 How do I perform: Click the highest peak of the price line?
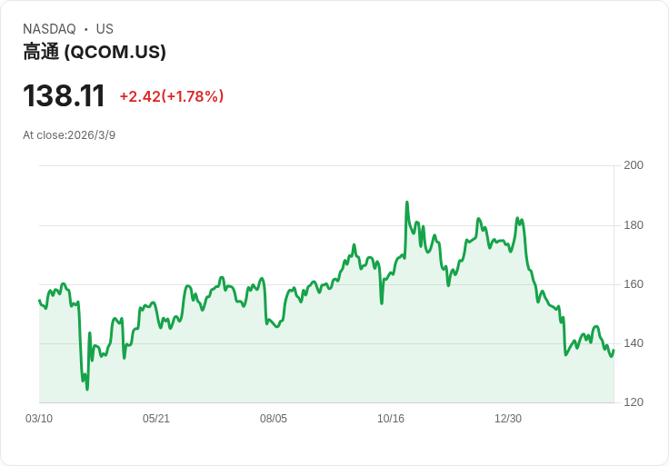pyautogui.click(x=407, y=203)
